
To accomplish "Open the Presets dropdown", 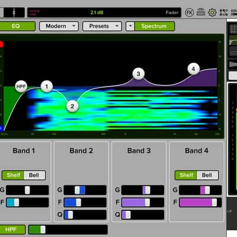I will pos(102,26).
